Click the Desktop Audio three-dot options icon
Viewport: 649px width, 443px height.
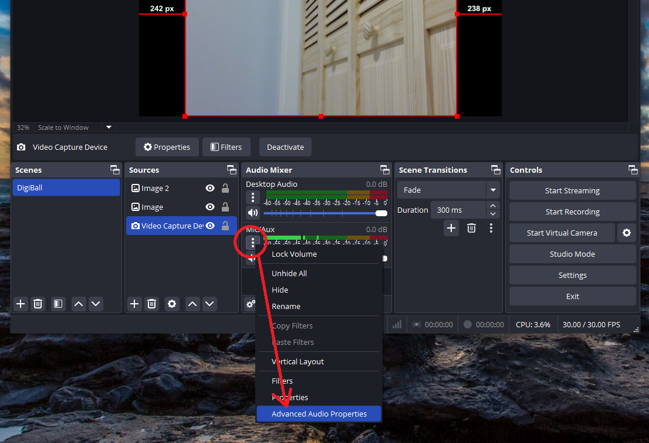[252, 197]
